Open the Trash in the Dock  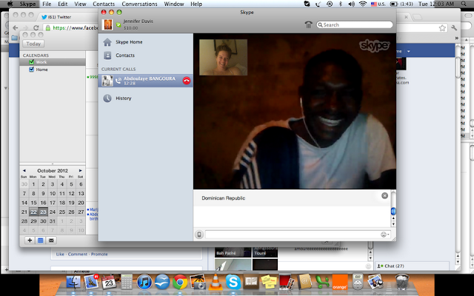tap(402, 282)
